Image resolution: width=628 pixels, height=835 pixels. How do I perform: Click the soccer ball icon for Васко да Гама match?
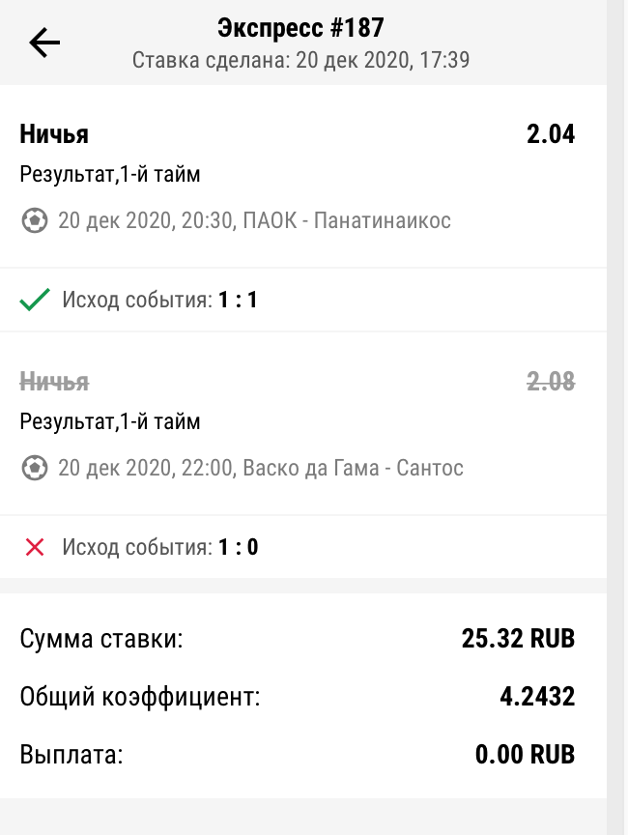pyautogui.click(x=35, y=469)
